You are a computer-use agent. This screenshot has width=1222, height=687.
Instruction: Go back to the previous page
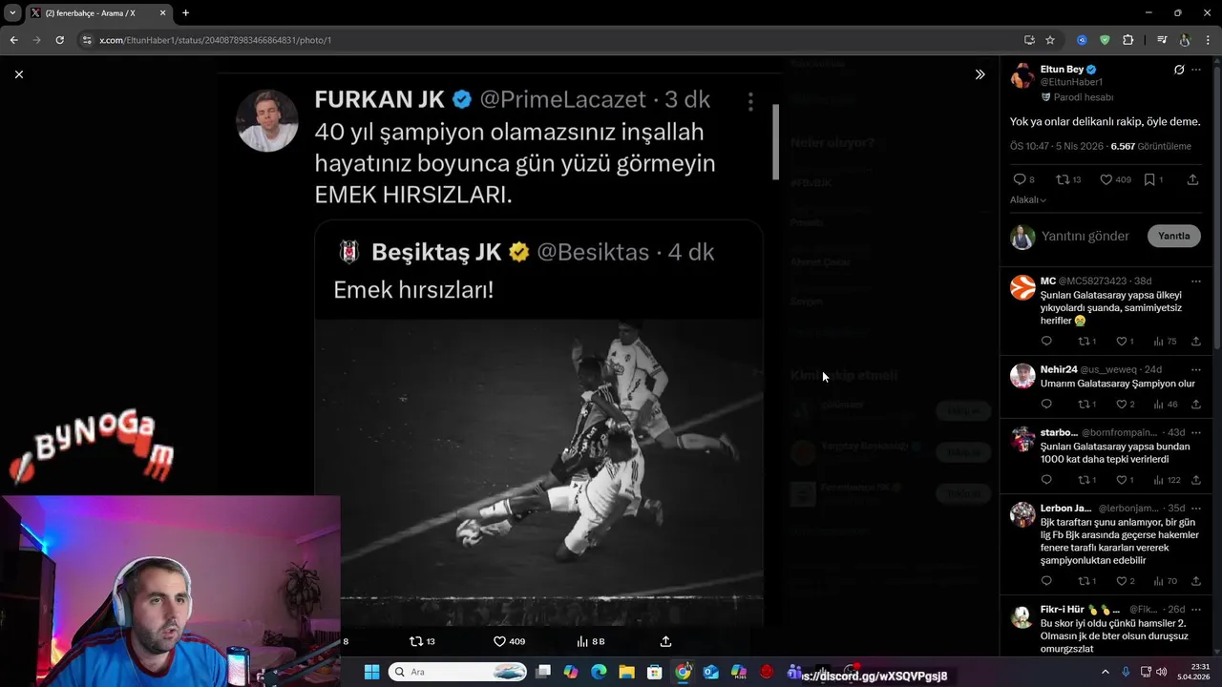[x=14, y=40]
